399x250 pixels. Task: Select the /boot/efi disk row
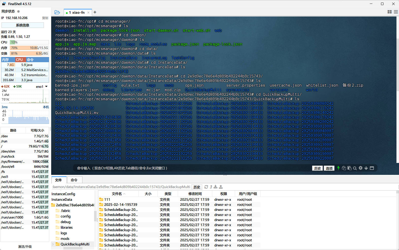25,166
